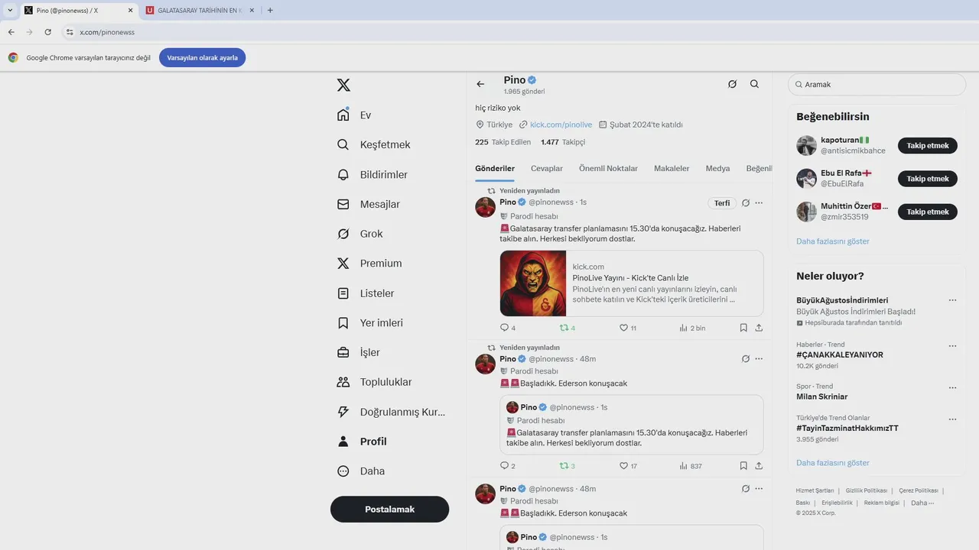Open Grok from sidebar

click(360, 234)
